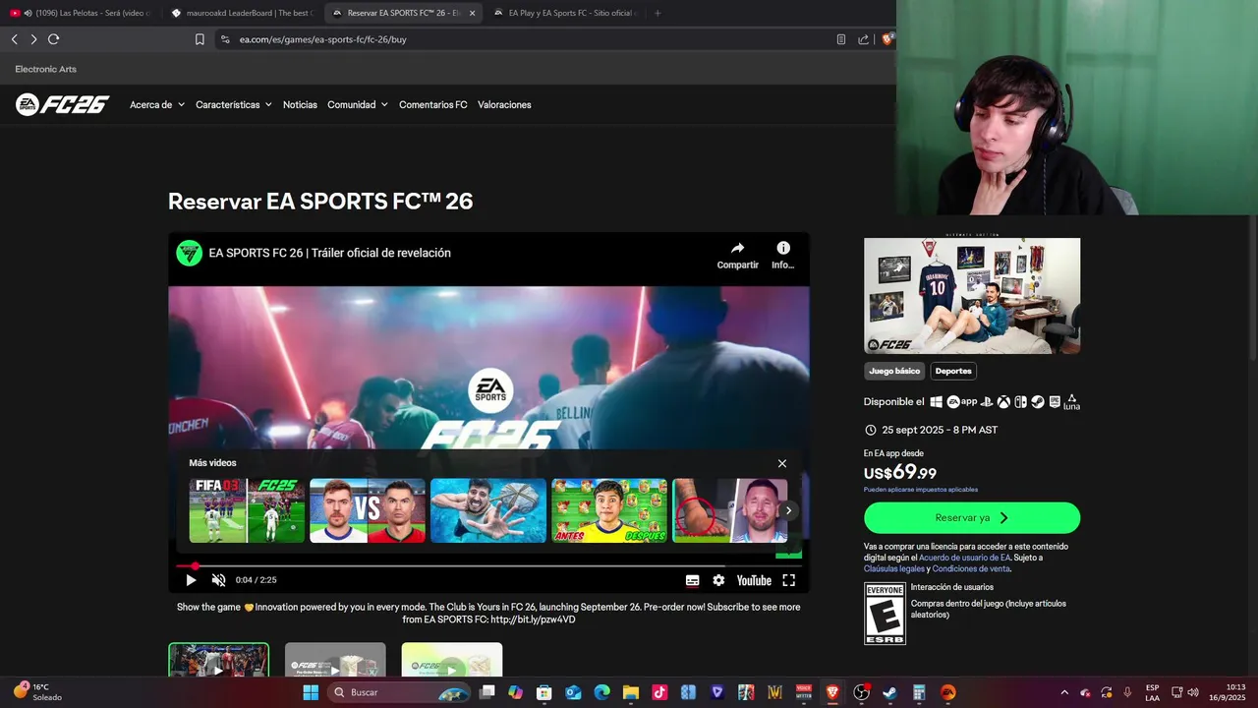Open the Antes Después suggested video

coord(609,510)
